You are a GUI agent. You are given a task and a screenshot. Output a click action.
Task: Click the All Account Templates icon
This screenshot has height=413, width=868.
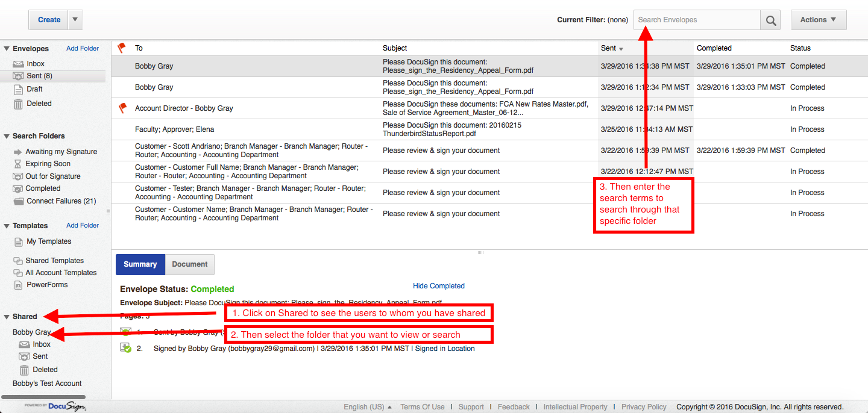(x=17, y=273)
